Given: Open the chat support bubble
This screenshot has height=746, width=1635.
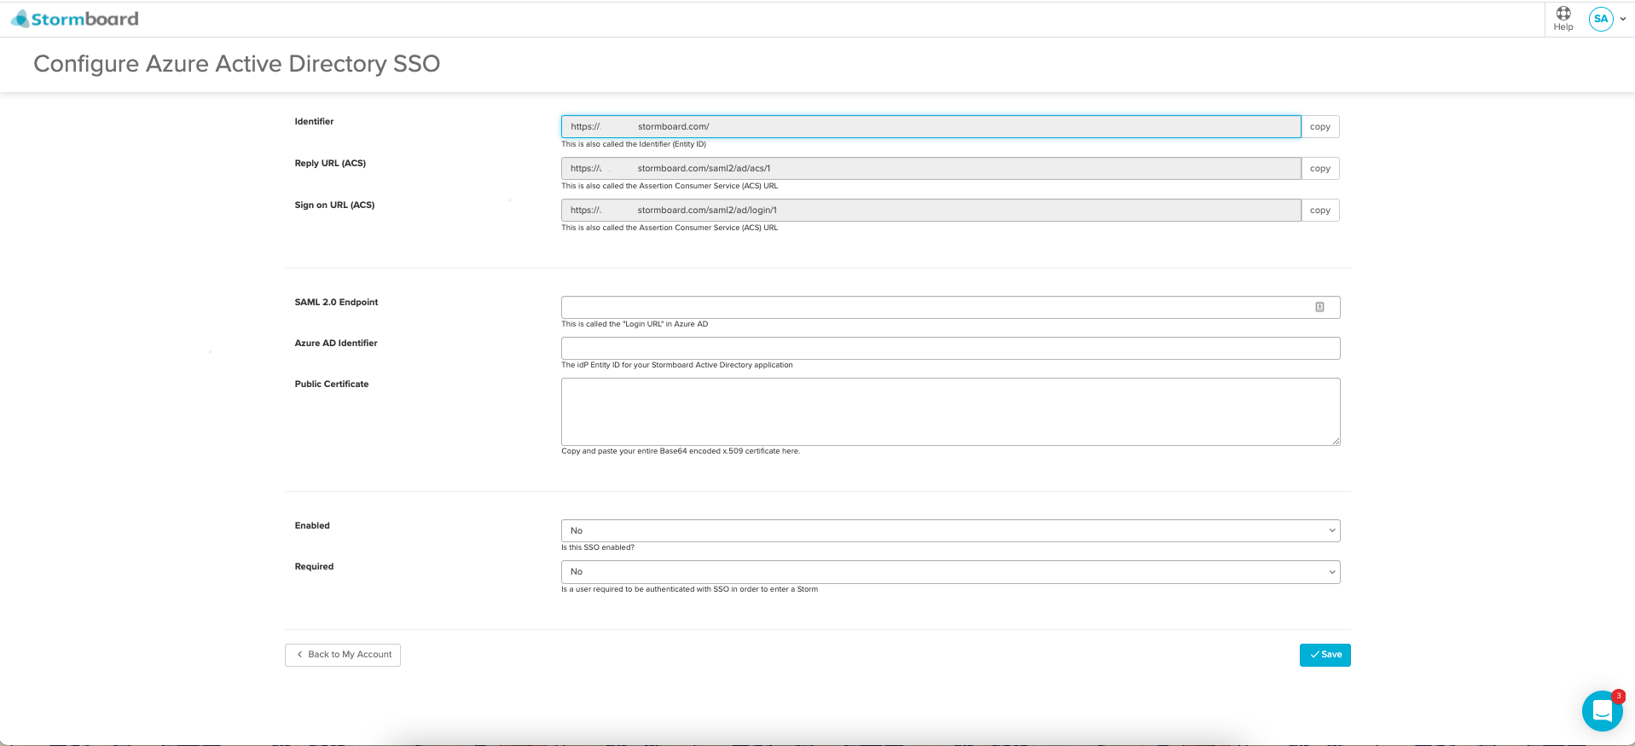Looking at the screenshot, I should click(x=1602, y=711).
